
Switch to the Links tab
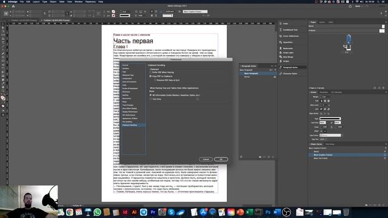point(330,22)
